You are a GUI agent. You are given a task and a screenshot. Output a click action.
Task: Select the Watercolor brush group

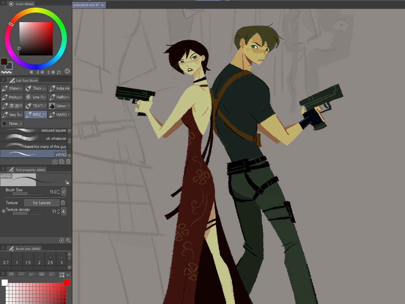[12, 88]
